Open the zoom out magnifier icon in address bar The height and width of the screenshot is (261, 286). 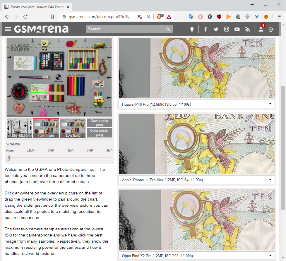pyautogui.click(x=149, y=17)
